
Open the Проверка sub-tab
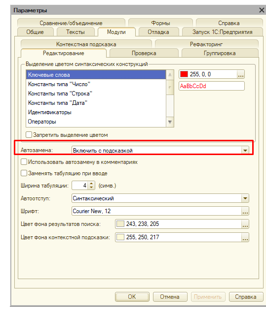[144, 53]
